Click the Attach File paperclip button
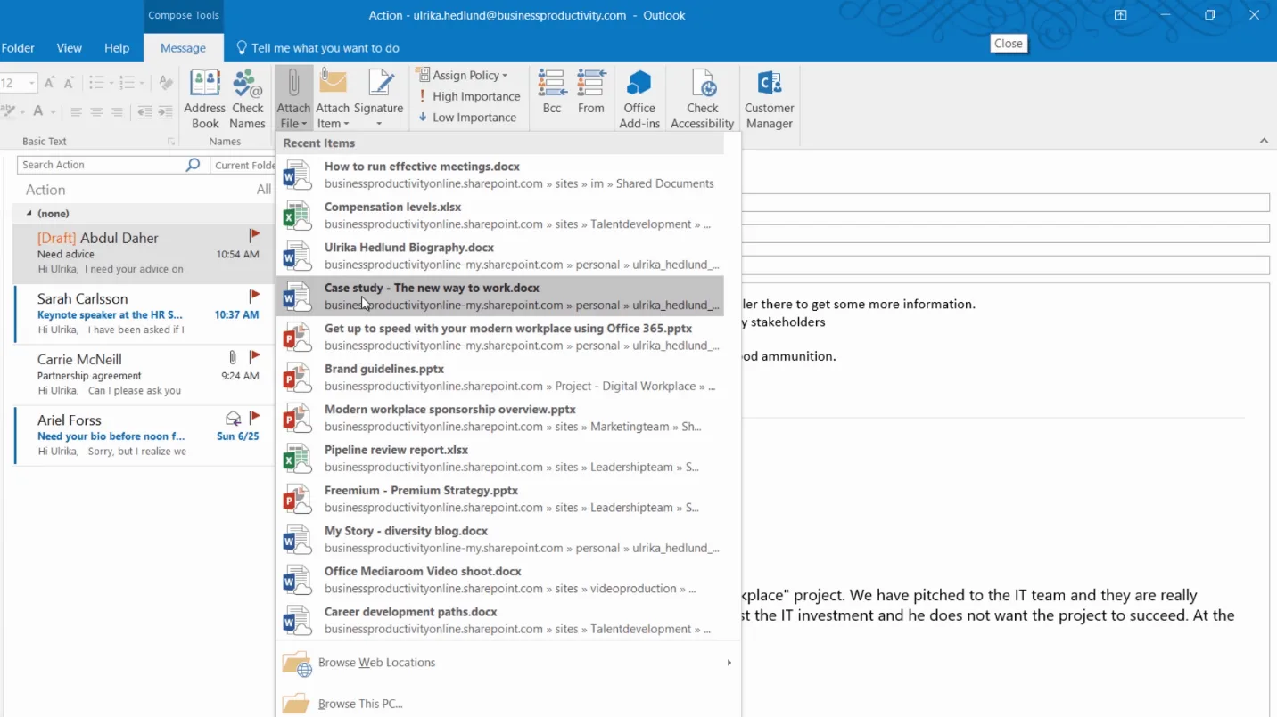 [x=293, y=99]
